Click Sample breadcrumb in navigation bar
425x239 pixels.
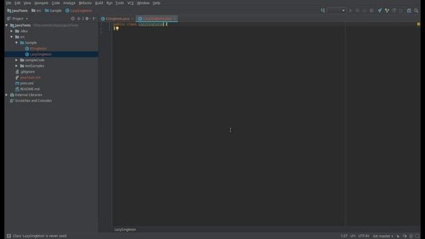[53, 11]
